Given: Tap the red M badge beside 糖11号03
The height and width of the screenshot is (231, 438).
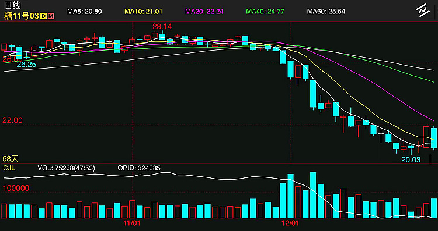Looking at the screenshot, I should pyautogui.click(x=51, y=16).
